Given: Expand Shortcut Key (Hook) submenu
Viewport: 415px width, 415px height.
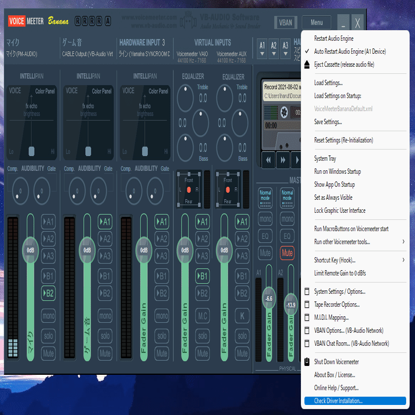Looking at the screenshot, I should 355,260.
